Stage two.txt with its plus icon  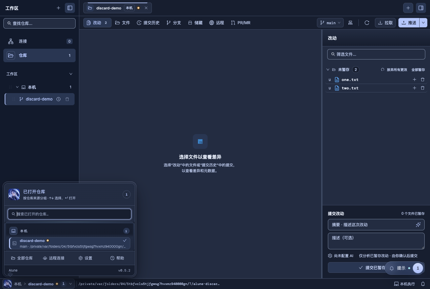pyautogui.click(x=414, y=88)
